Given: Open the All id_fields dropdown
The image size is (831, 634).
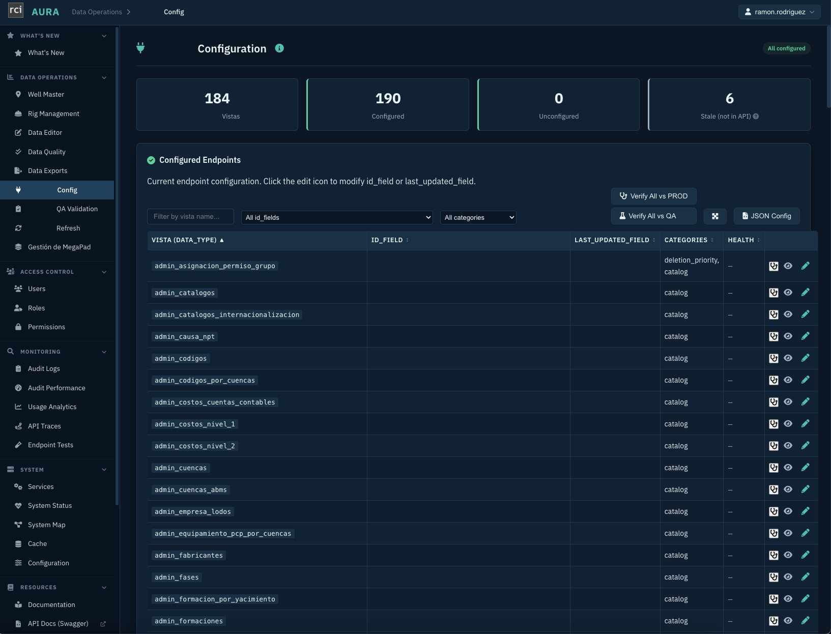Looking at the screenshot, I should (x=337, y=217).
